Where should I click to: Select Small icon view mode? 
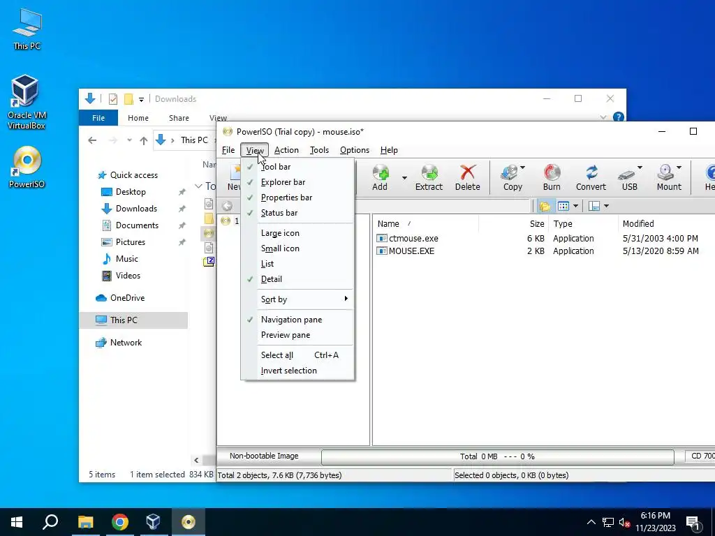click(x=297, y=248)
